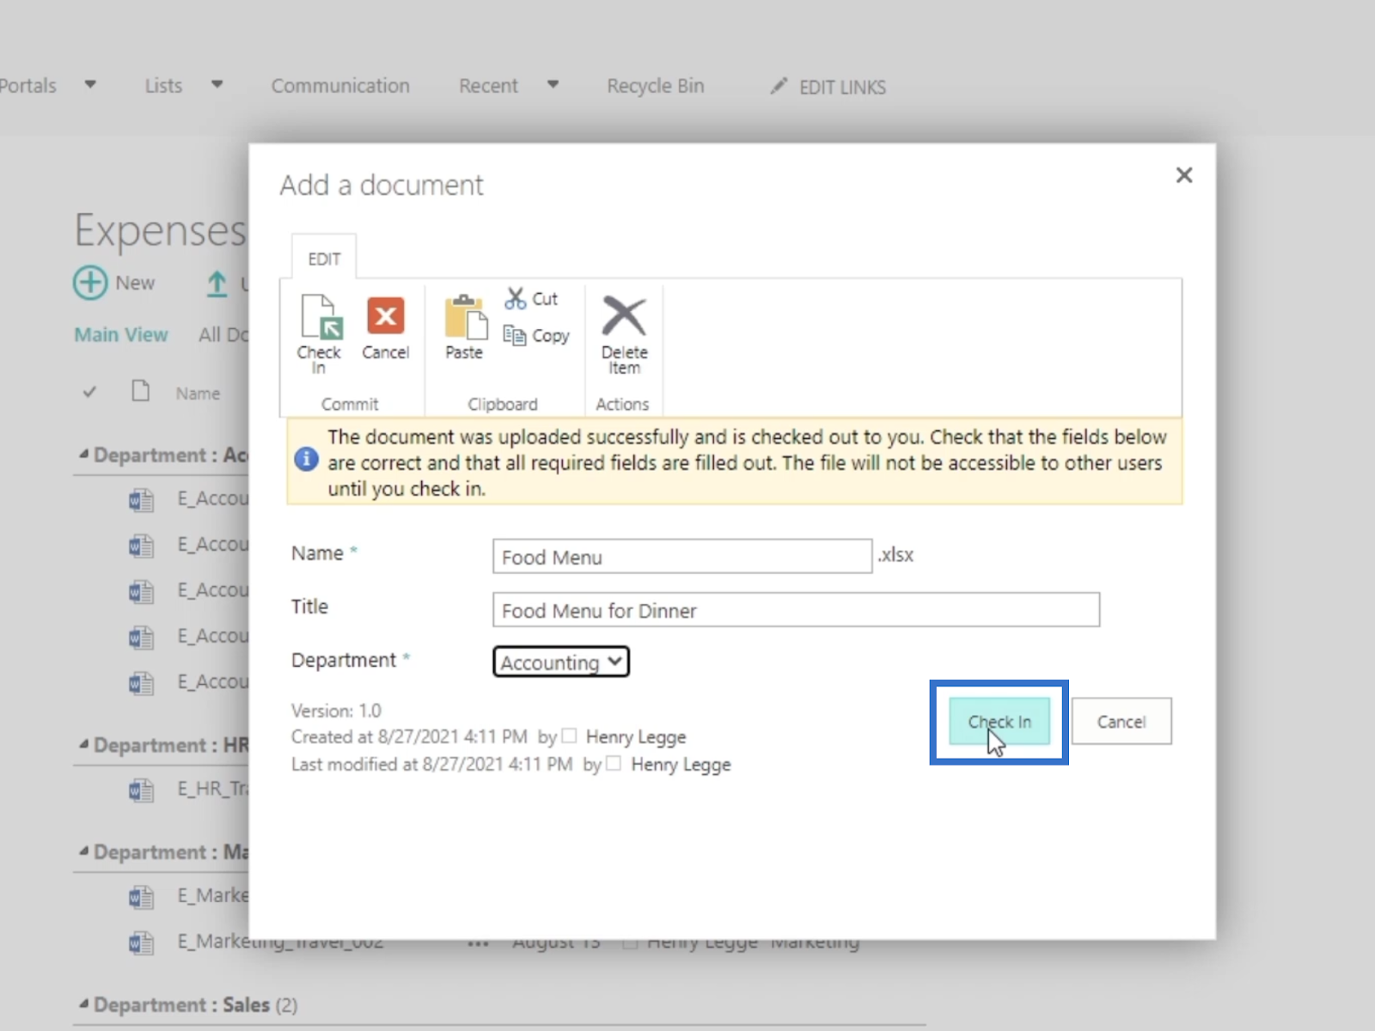Click presence box next to Created by Henry Legge
The image size is (1375, 1031).
[569, 736]
